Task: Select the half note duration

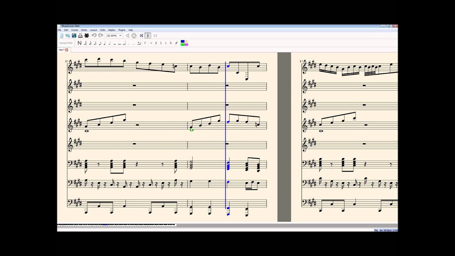Action: [x=109, y=43]
